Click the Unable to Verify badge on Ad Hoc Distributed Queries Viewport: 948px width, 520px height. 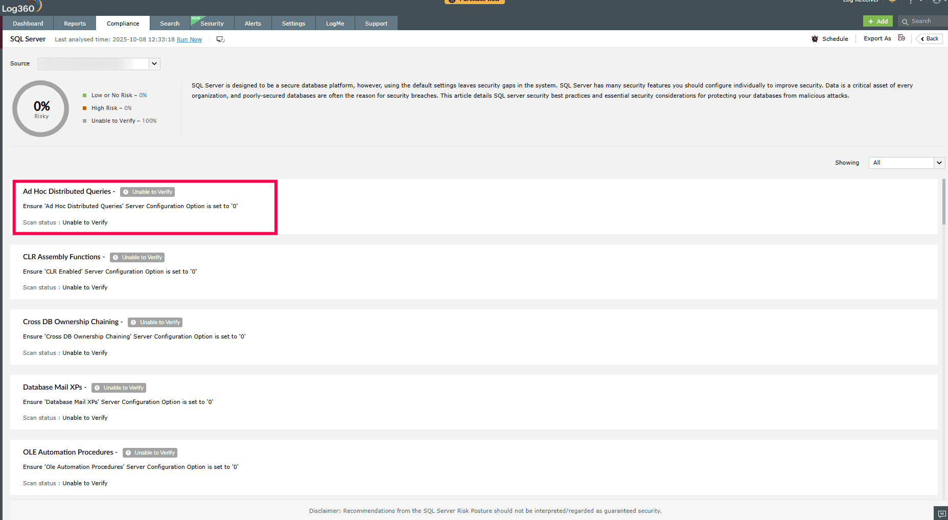pyautogui.click(x=147, y=192)
